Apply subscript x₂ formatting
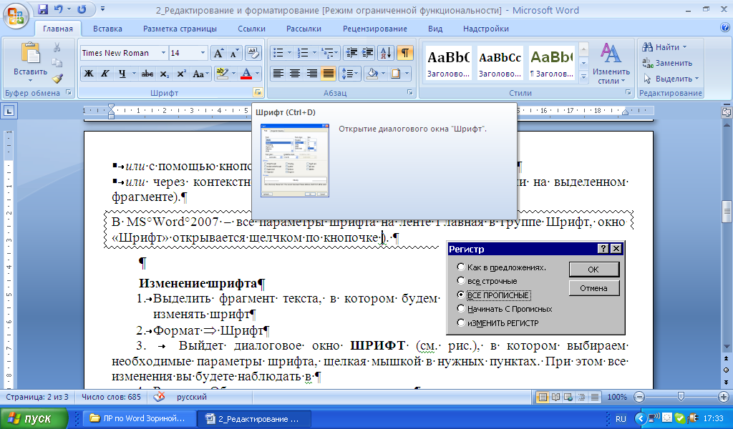Image resolution: width=733 pixels, height=429 pixels. pyautogui.click(x=164, y=74)
